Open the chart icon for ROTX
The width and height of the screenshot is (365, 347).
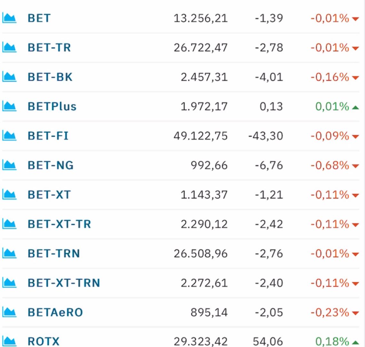[9, 342]
